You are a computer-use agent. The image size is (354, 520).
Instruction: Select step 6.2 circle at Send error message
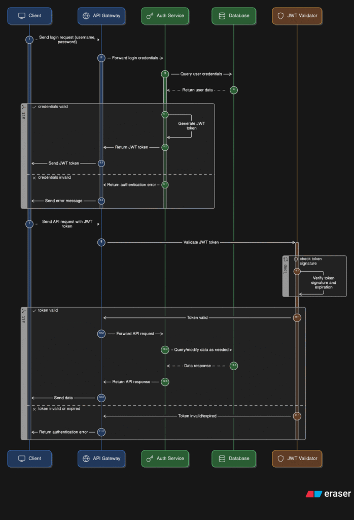tap(101, 201)
